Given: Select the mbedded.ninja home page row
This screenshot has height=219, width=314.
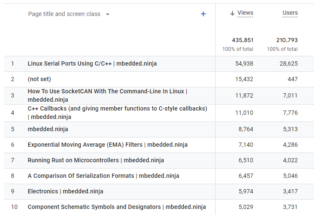Looking at the screenshot, I should pos(47,129).
